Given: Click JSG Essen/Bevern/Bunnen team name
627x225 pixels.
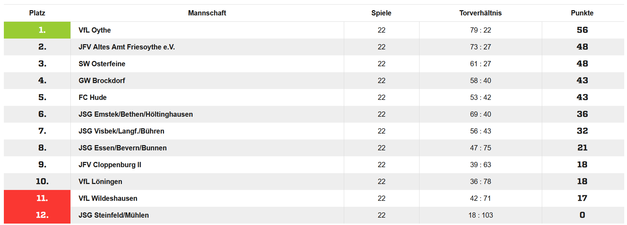Looking at the screenshot, I should [x=122, y=148].
